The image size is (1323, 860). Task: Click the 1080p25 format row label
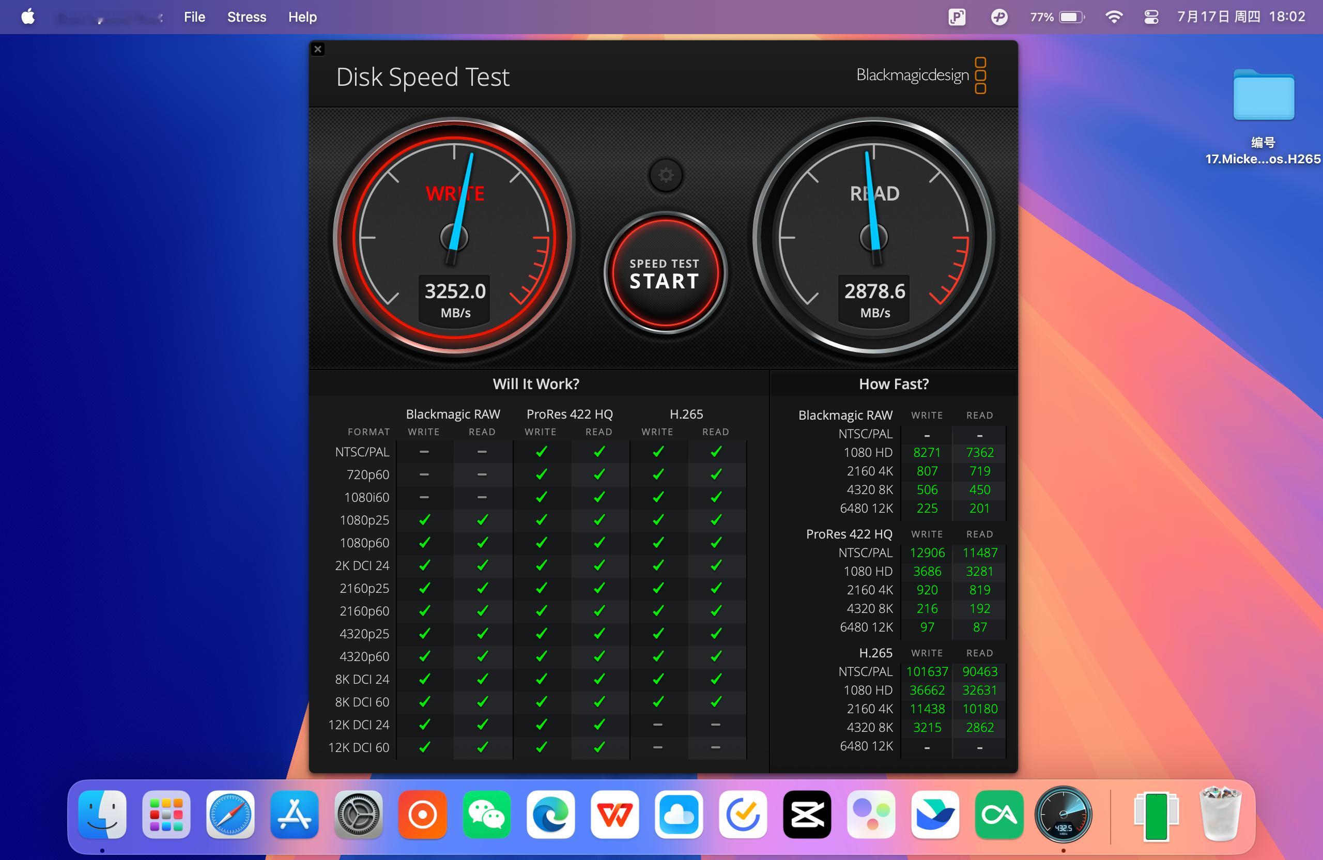364,520
